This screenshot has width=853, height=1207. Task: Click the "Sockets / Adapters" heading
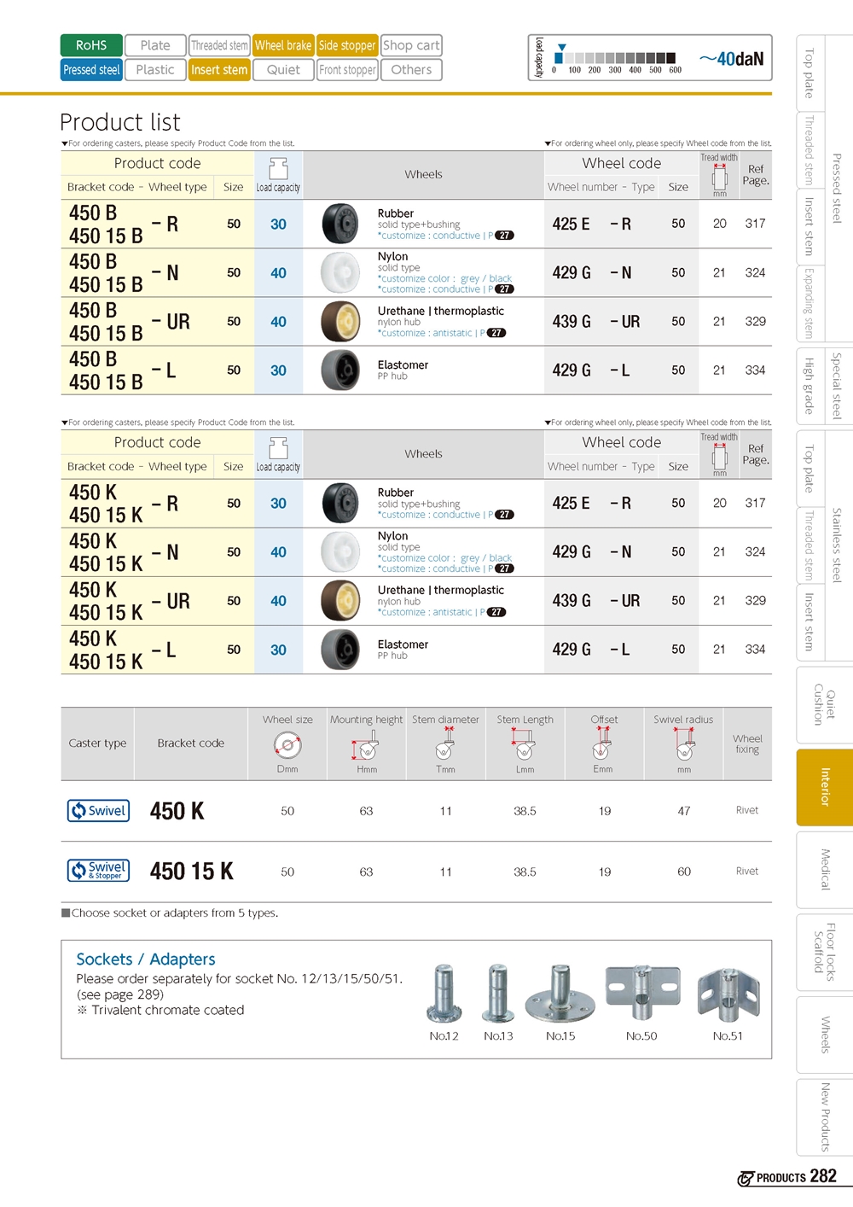146,959
